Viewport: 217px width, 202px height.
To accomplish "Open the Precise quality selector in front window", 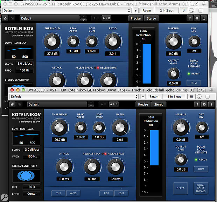I will point(143,104).
